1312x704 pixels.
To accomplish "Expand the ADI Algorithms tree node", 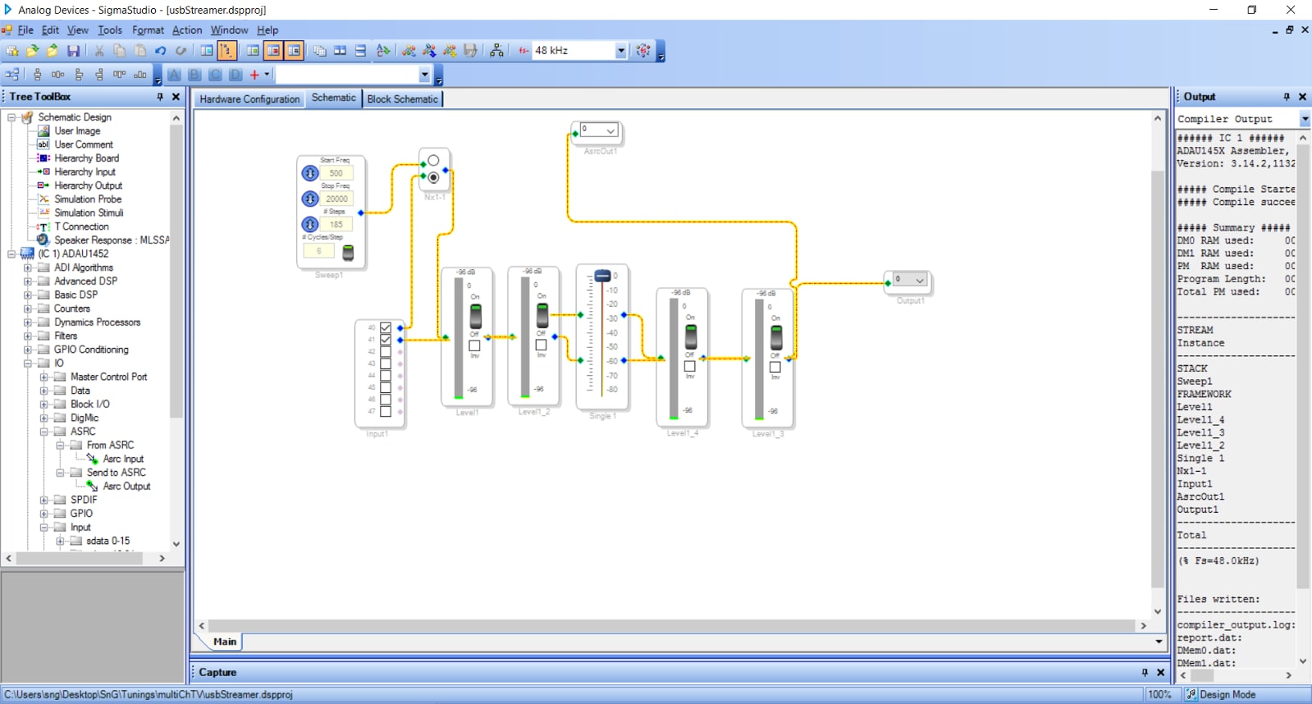I will [27, 267].
